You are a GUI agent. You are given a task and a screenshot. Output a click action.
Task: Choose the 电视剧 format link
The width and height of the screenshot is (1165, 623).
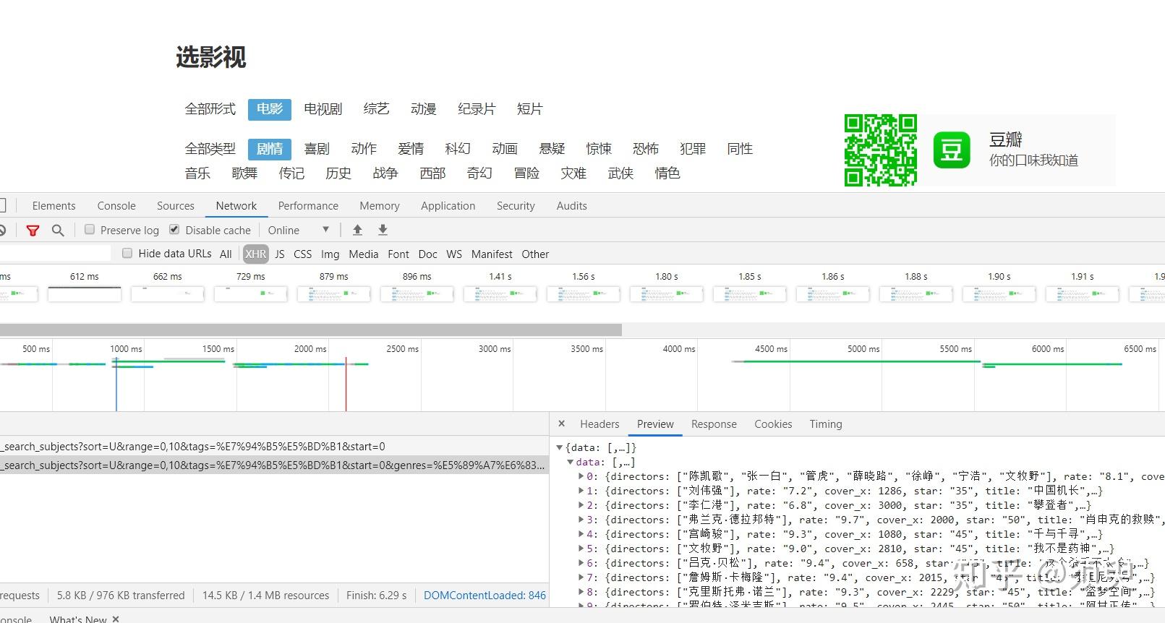323,109
